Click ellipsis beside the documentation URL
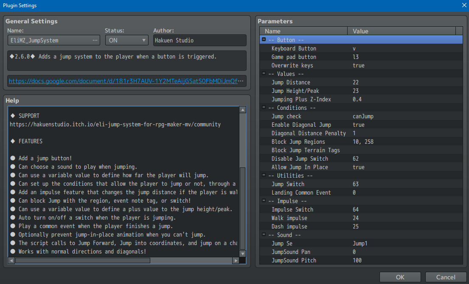 click(x=241, y=81)
